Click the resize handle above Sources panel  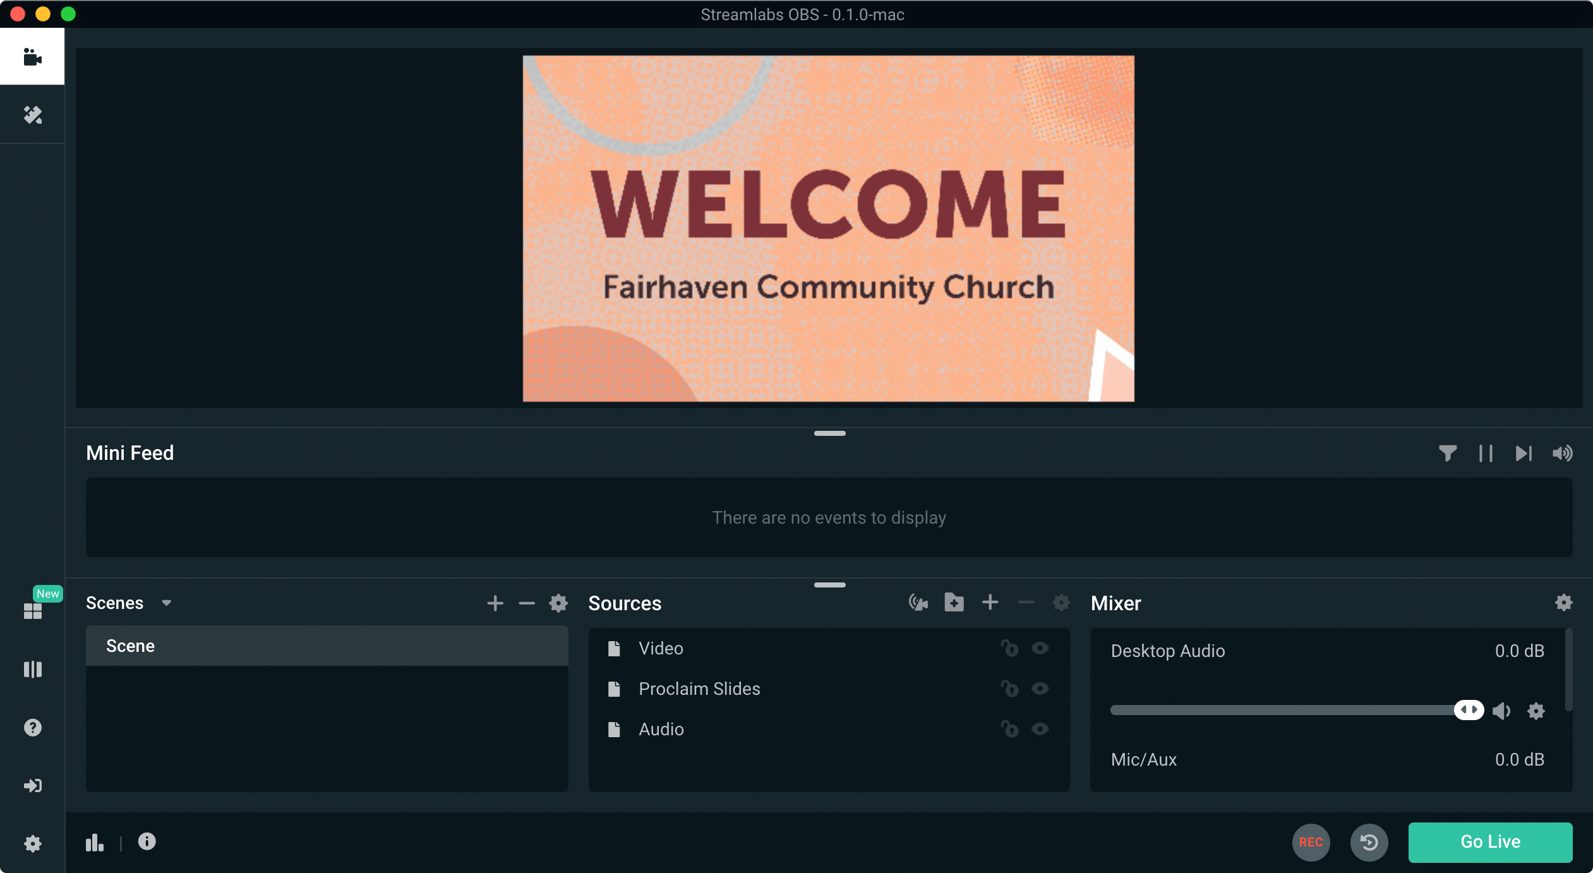tap(829, 585)
